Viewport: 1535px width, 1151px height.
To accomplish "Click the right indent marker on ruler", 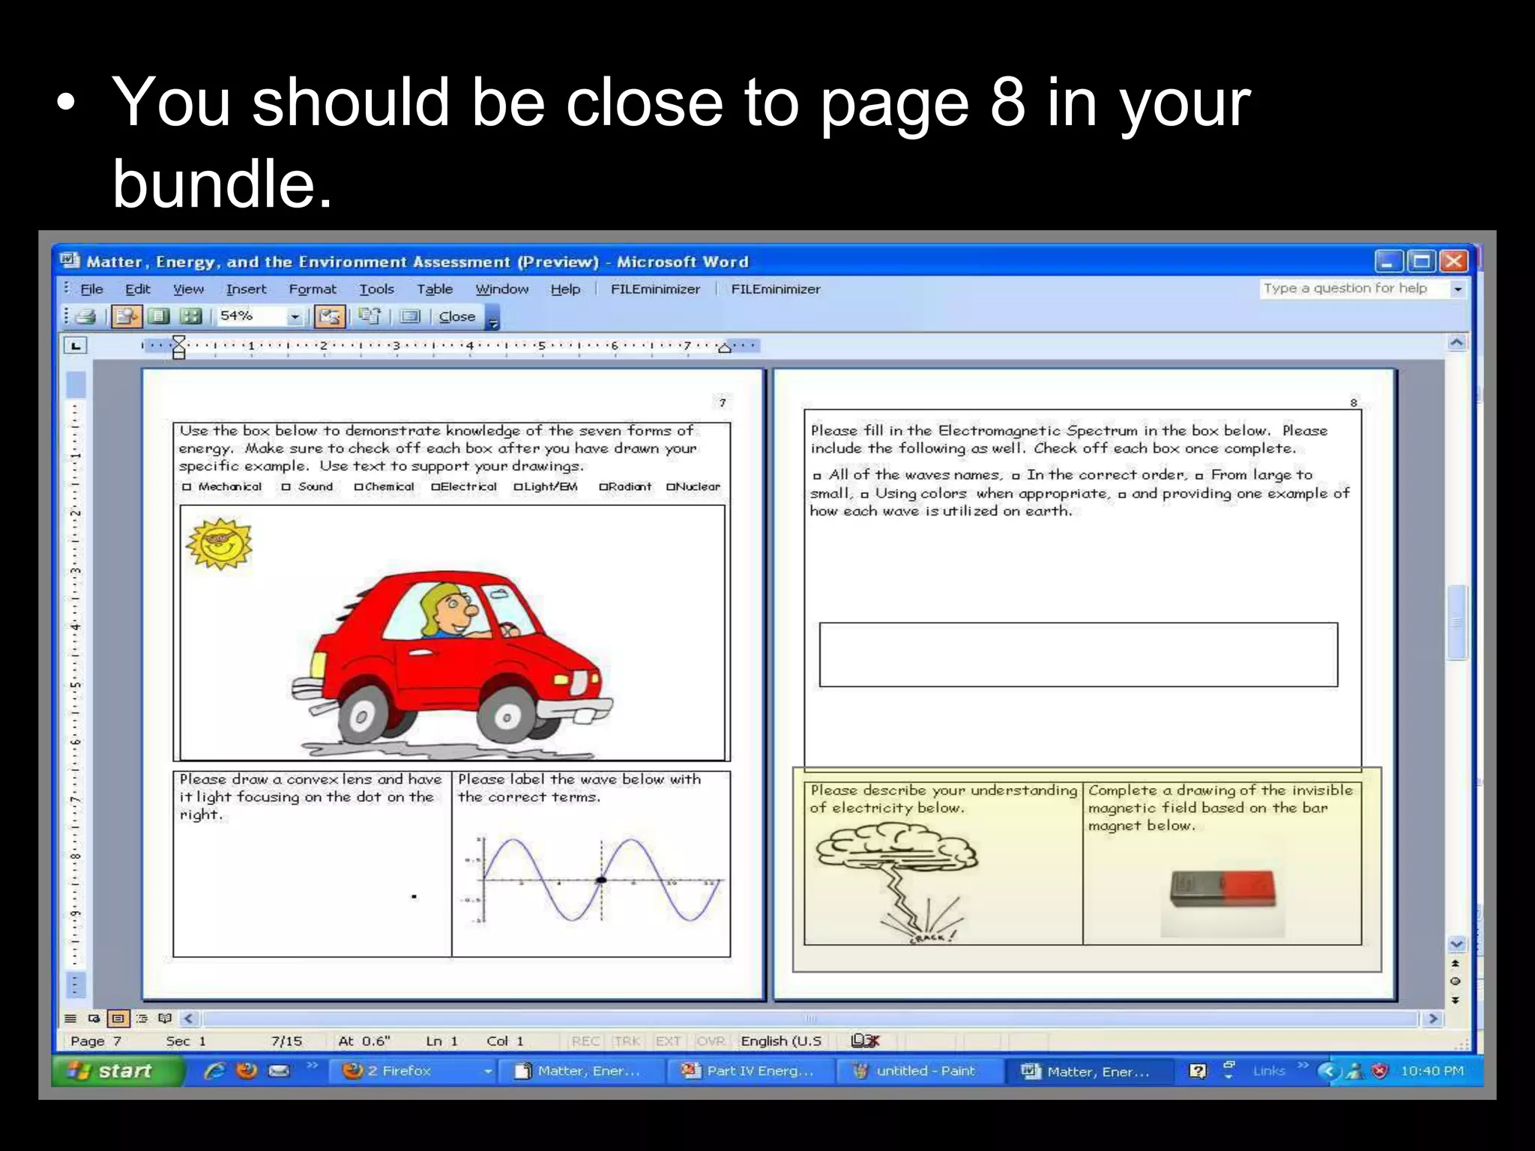I will pyautogui.click(x=724, y=348).
